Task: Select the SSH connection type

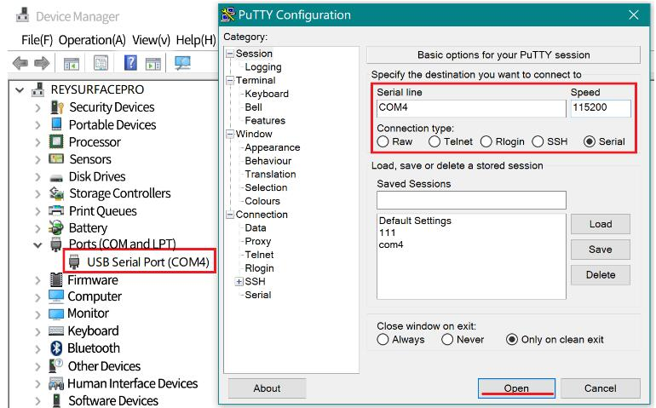Action: [538, 141]
